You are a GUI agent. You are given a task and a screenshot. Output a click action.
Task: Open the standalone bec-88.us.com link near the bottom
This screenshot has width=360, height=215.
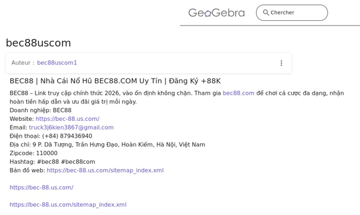[42, 188]
